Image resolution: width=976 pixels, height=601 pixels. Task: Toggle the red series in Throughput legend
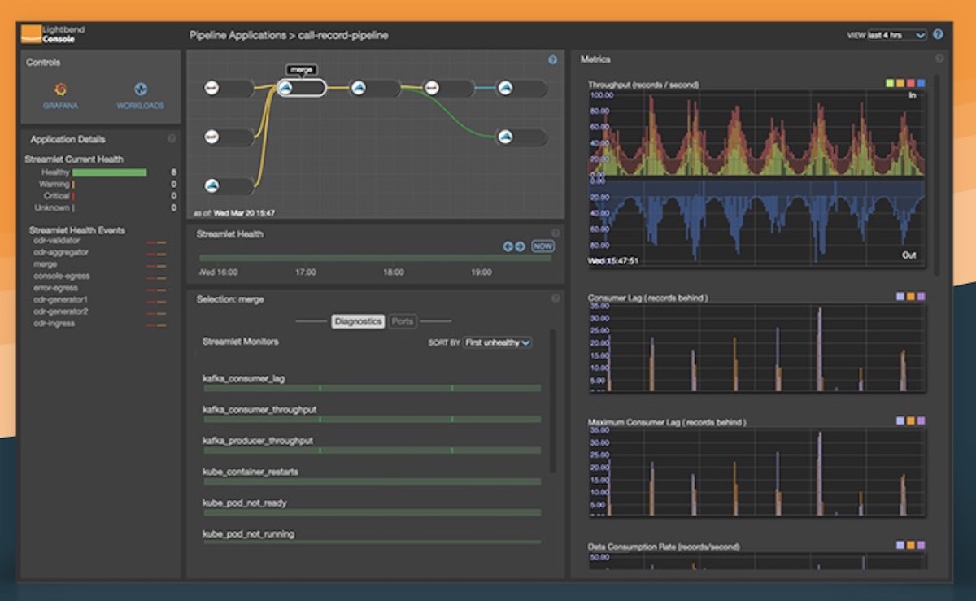(910, 82)
